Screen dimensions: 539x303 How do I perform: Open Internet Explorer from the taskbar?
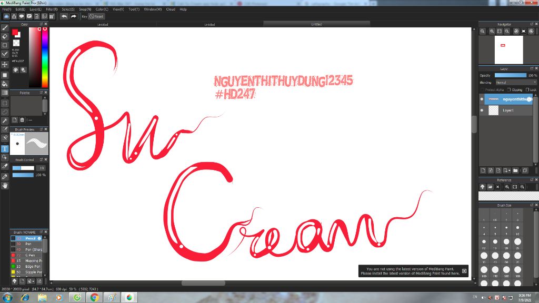[25, 298]
